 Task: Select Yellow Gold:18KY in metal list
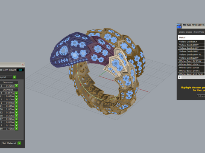click(191, 51)
